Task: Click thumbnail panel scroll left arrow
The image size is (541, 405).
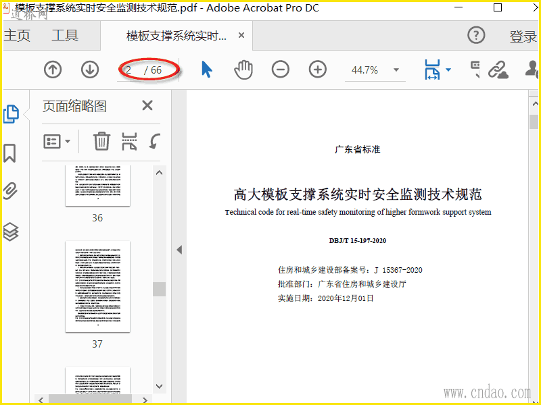Action: [41, 400]
